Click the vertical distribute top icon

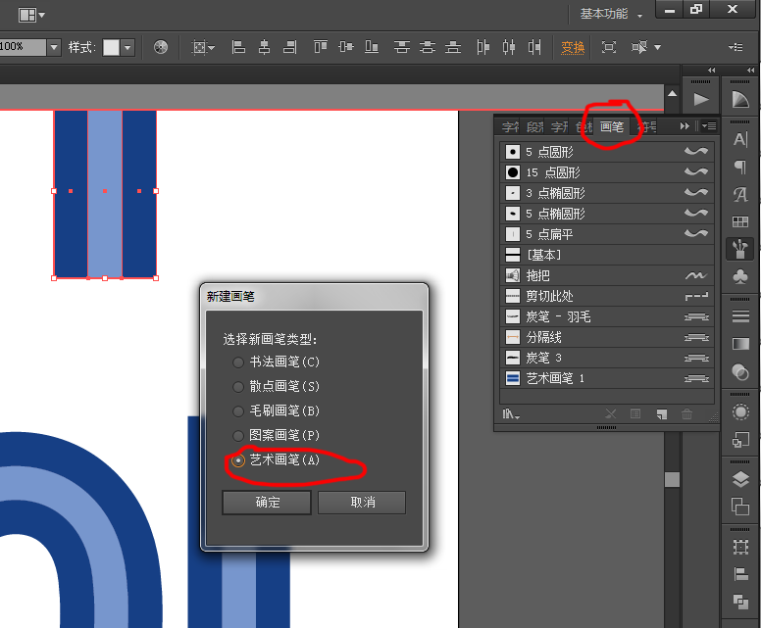(402, 47)
